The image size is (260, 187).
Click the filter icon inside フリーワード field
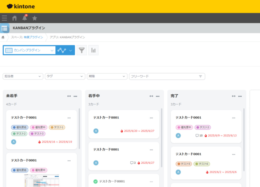coord(201,76)
